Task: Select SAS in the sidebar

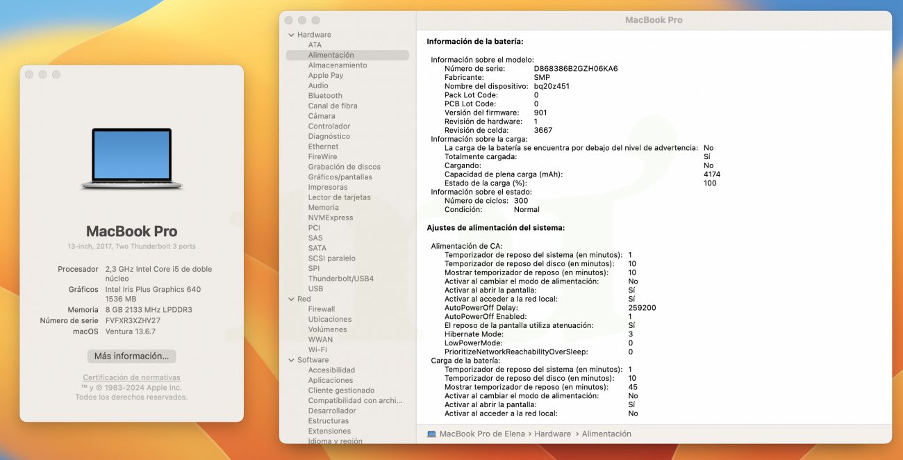Action: click(x=315, y=238)
